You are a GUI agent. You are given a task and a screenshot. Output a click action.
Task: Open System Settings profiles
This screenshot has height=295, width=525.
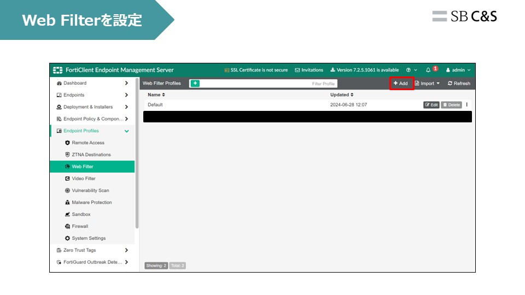89,238
